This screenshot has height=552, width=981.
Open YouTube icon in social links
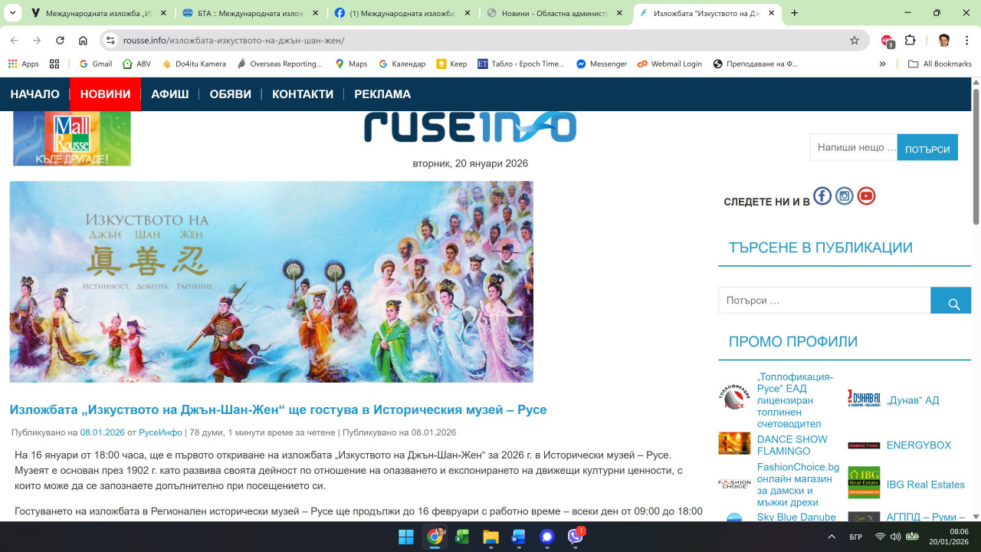[866, 196]
